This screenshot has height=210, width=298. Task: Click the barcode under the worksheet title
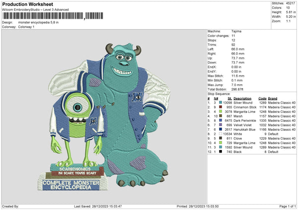click(x=53, y=16)
